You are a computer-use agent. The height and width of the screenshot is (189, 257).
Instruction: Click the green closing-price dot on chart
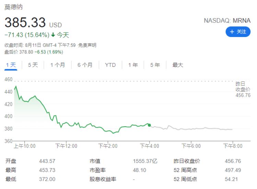tap(149, 125)
